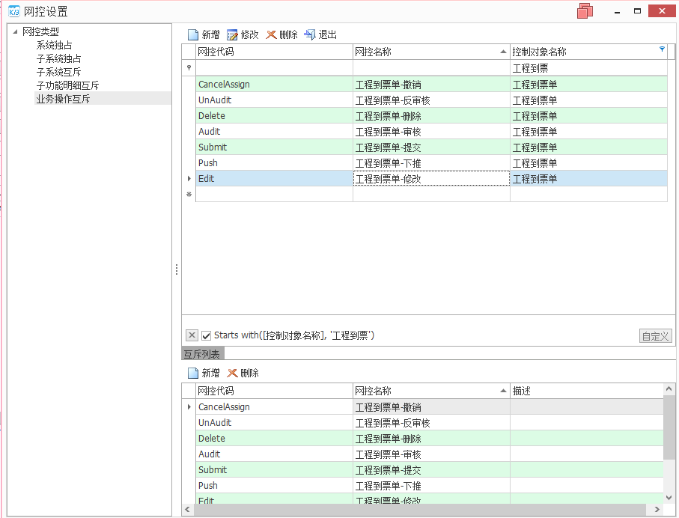Viewport: 679px width, 518px height.
Task: Edit the 工程到票 filter value cell
Action: [x=588, y=68]
